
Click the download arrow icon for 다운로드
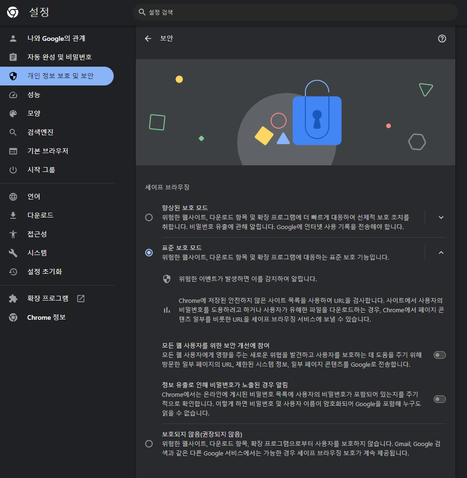pos(13,216)
